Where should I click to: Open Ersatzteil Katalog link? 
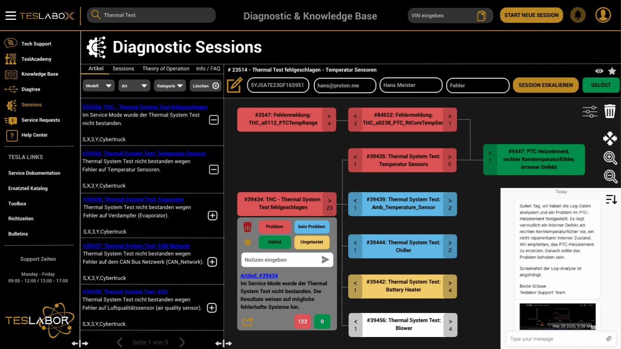coord(28,189)
